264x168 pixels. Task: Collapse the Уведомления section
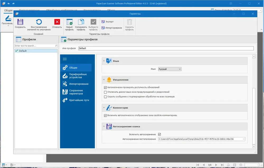pos(104,80)
